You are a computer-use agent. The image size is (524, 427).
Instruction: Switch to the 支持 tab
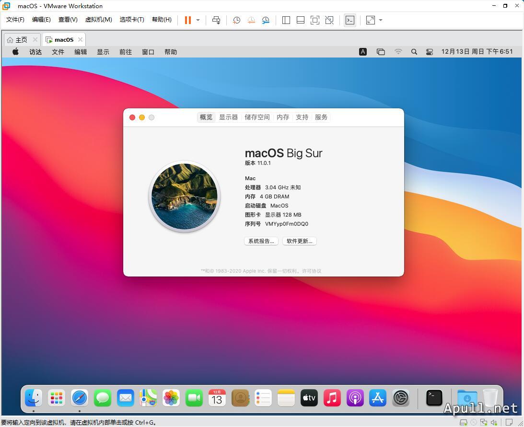302,117
